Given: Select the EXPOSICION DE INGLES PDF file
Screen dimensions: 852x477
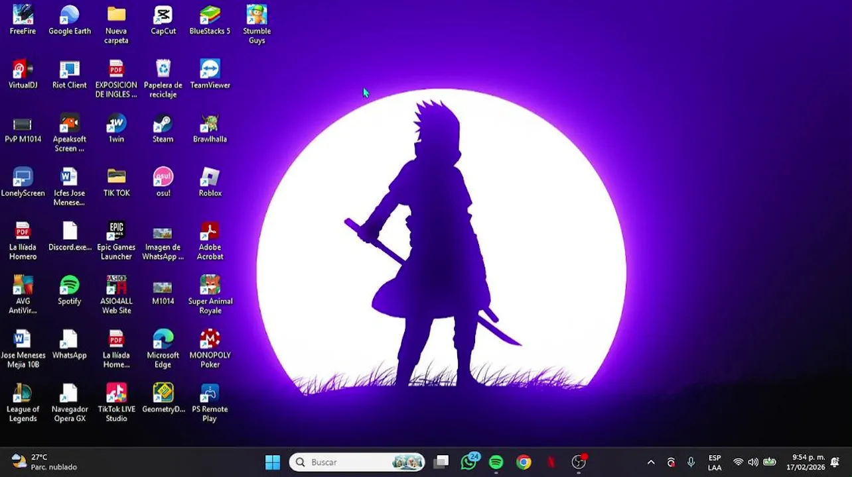Looking at the screenshot, I should pyautogui.click(x=116, y=79).
